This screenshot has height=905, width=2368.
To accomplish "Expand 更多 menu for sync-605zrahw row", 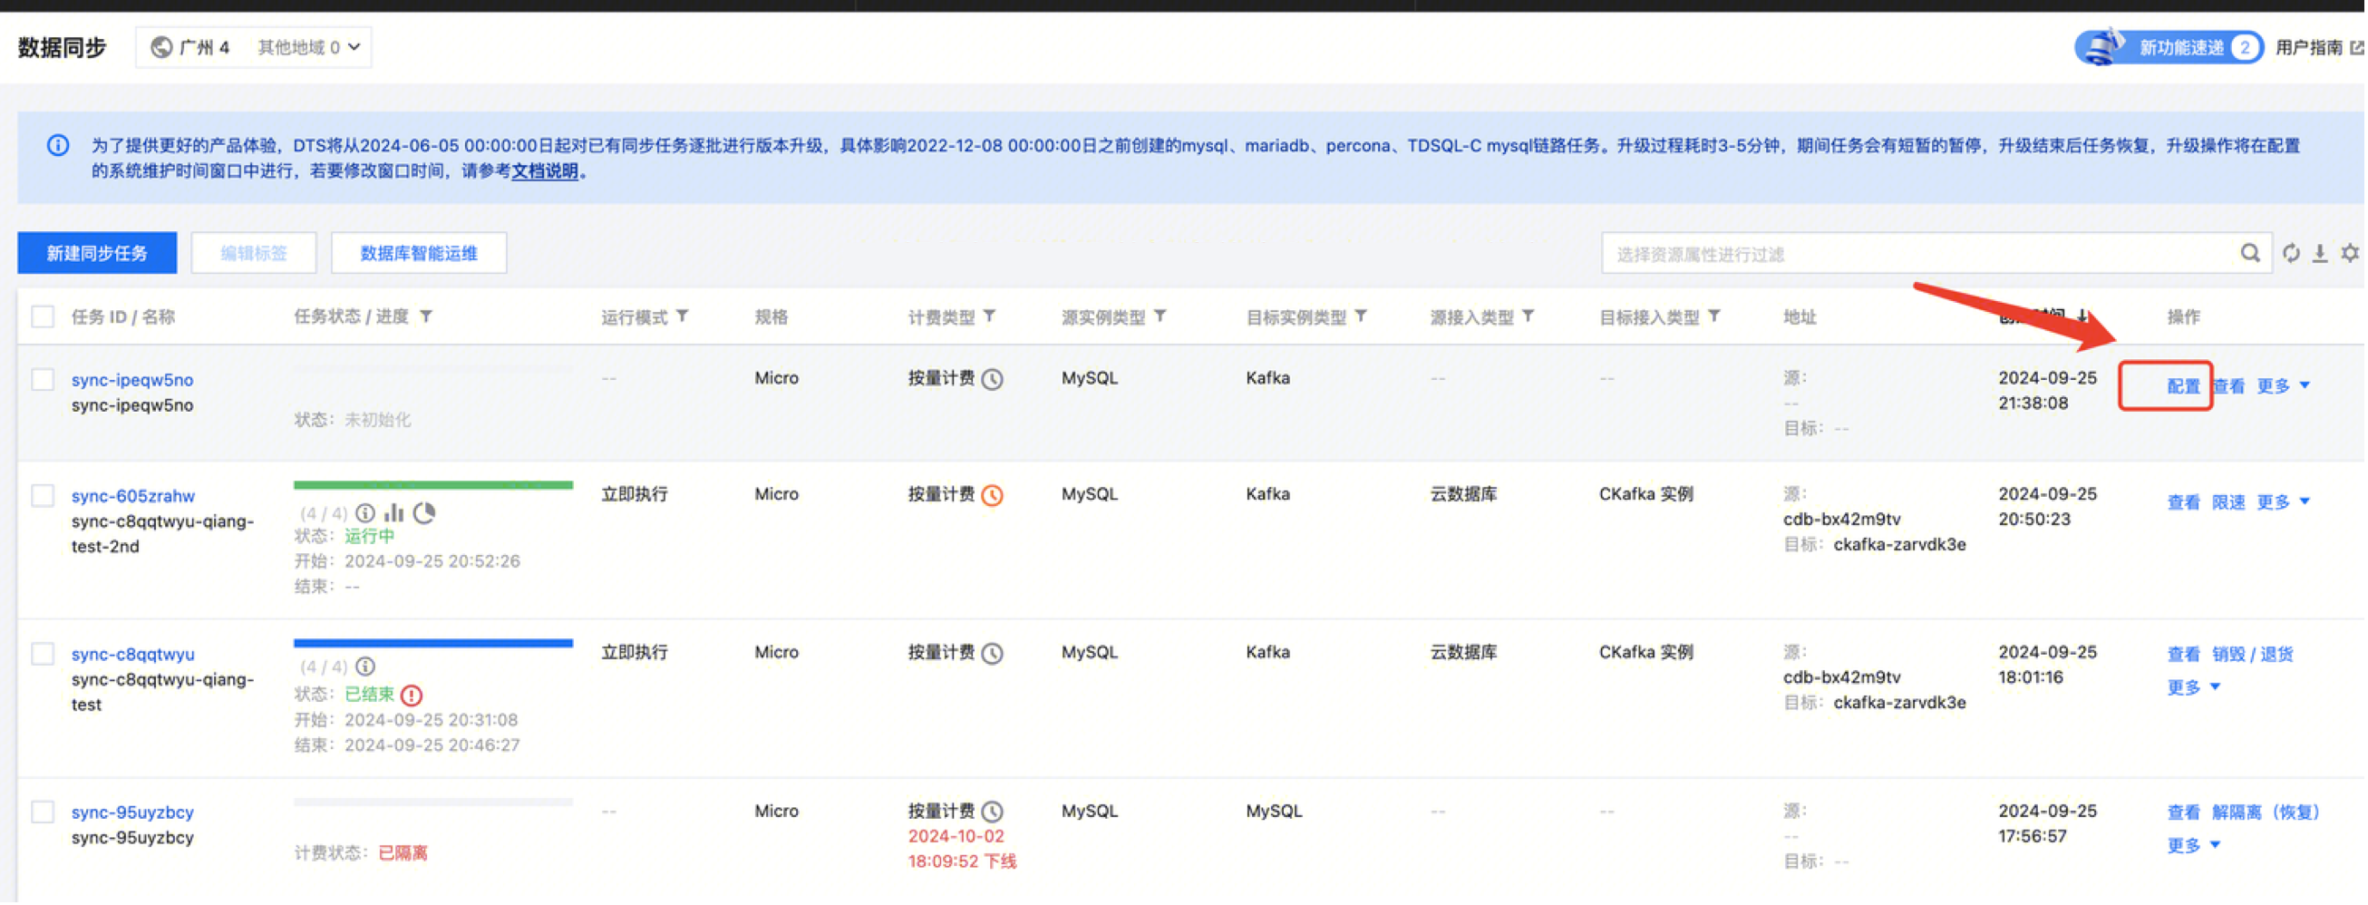I will 2284,502.
